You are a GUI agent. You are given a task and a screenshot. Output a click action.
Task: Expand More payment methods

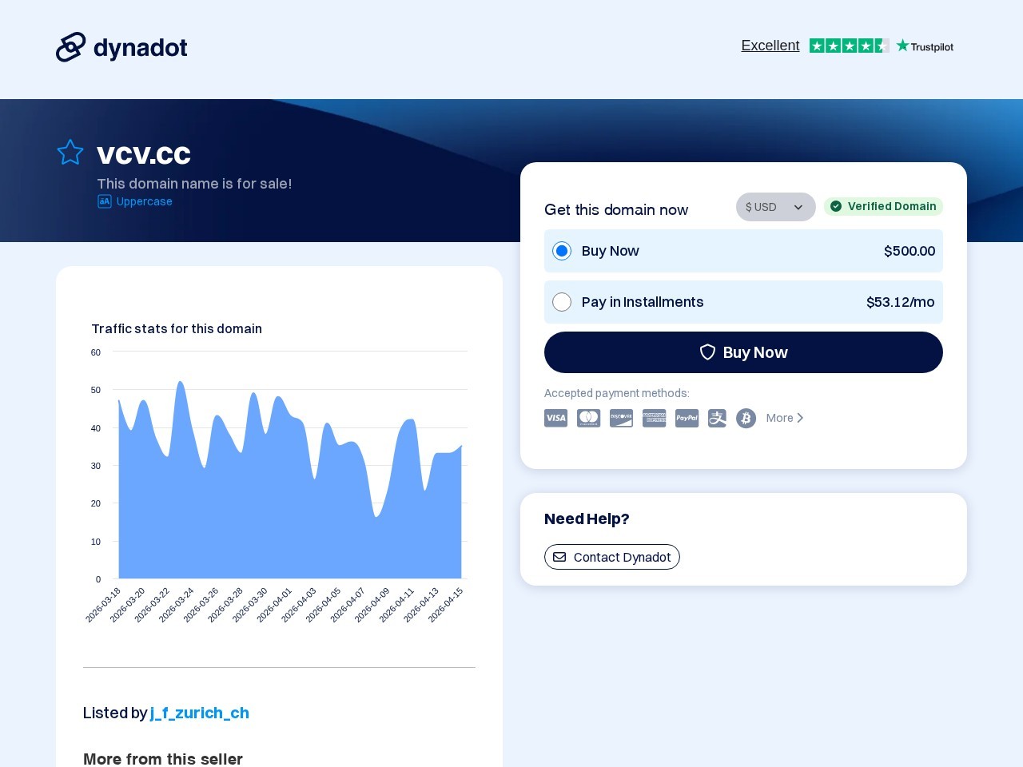pyautogui.click(x=785, y=418)
